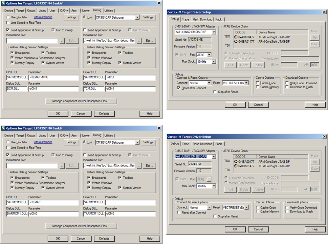Toggle right-side System Viewer checkbox in LPC4357 M0 BankB

(x=120, y=188)
